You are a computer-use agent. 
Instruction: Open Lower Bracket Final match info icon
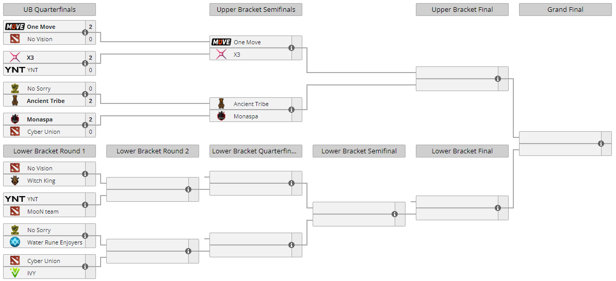[x=498, y=208]
